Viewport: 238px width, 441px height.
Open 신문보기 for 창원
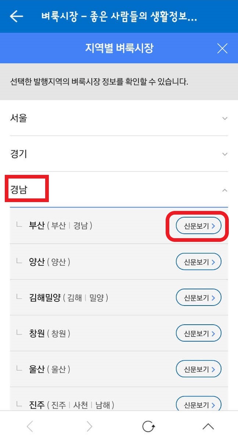coord(198,333)
